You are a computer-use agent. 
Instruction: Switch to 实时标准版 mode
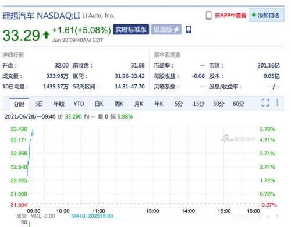[131, 30]
